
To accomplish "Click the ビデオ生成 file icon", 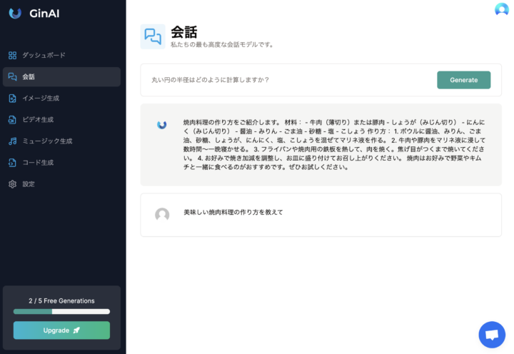I will point(12,120).
